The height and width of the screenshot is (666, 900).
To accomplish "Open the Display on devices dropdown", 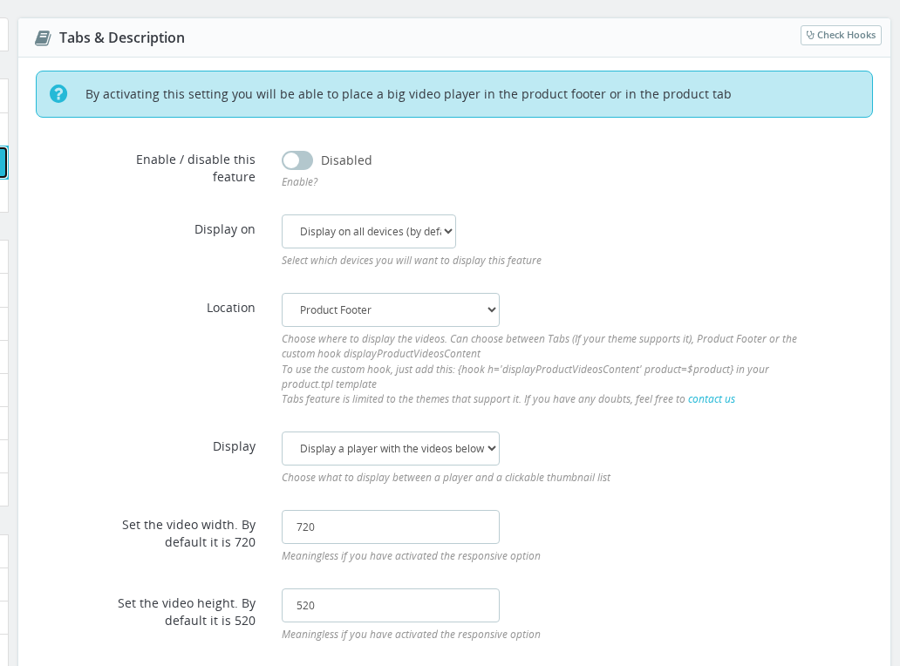I will click(369, 231).
